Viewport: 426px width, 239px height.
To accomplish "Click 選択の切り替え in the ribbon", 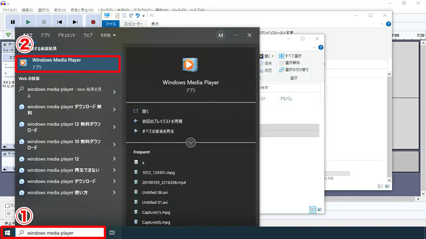I will click(294, 70).
